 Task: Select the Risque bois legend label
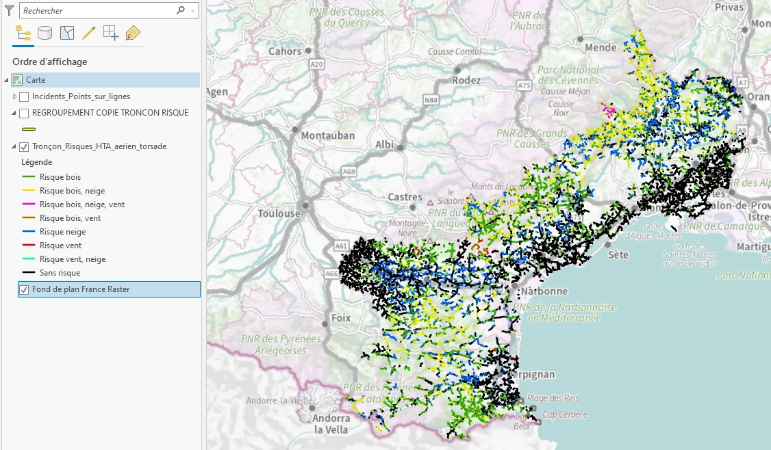coord(60,177)
